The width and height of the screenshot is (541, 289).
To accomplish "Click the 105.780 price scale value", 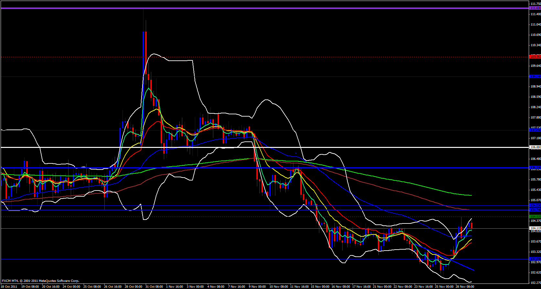I will [536, 180].
